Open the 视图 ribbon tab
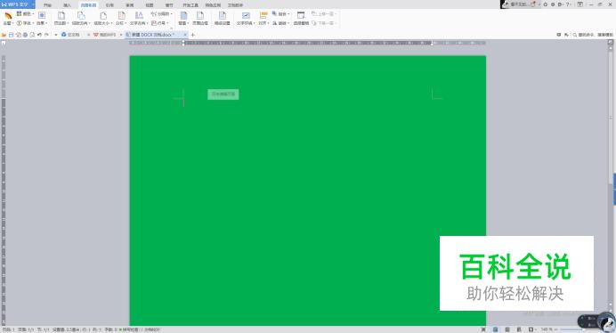This screenshot has width=616, height=333. (150, 5)
